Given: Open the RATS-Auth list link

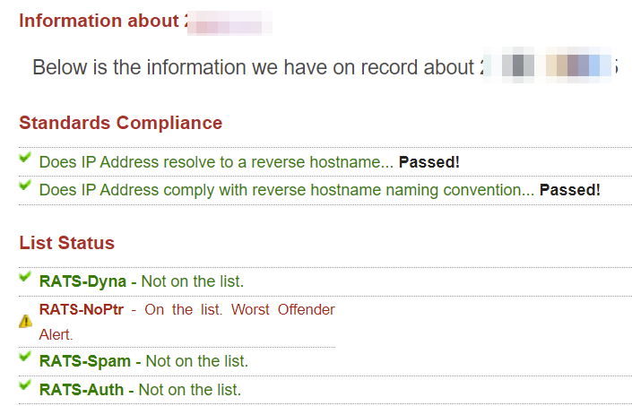Looking at the screenshot, I should tap(82, 390).
